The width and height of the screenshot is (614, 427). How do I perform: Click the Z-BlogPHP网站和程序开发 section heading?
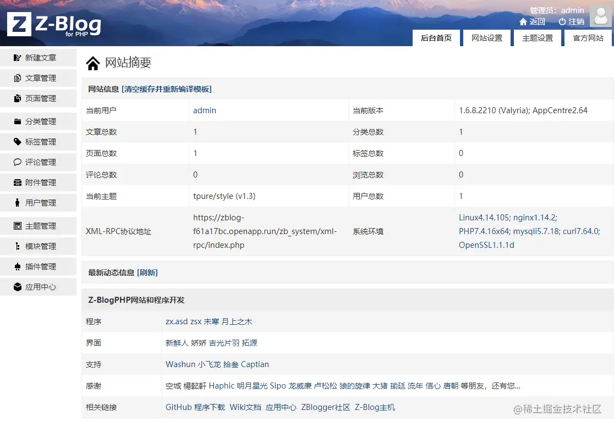click(136, 300)
